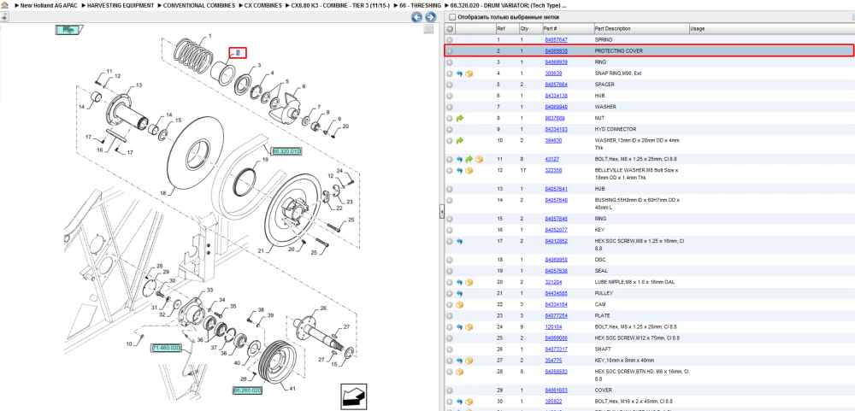Open diagram reference link 66.260.020
This screenshot has height=411, width=855.
248,390
